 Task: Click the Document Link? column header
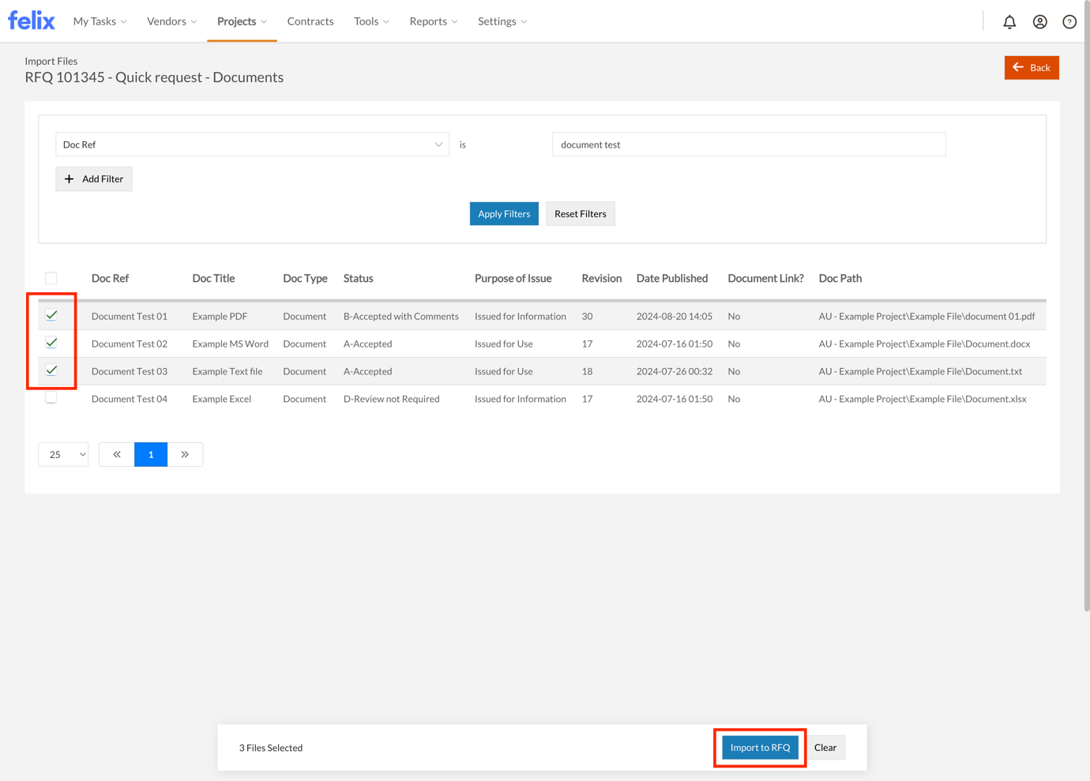coord(765,278)
